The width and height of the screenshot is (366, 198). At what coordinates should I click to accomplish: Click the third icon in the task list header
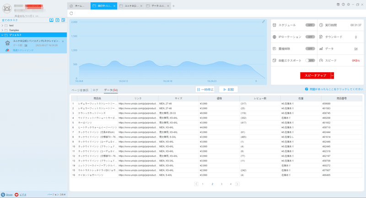pyautogui.click(x=63, y=20)
